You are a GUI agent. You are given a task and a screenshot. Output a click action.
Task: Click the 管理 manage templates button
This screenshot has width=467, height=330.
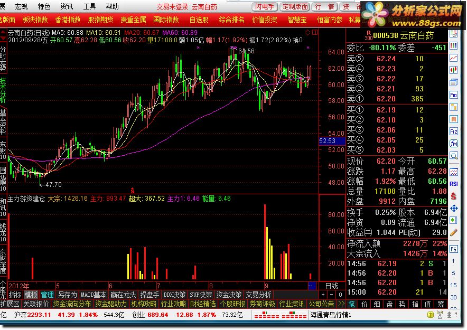[x=47, y=295]
